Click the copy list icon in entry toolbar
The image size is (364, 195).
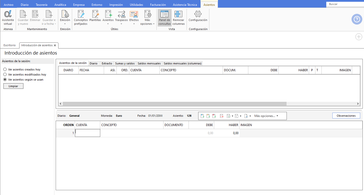(x=237, y=116)
